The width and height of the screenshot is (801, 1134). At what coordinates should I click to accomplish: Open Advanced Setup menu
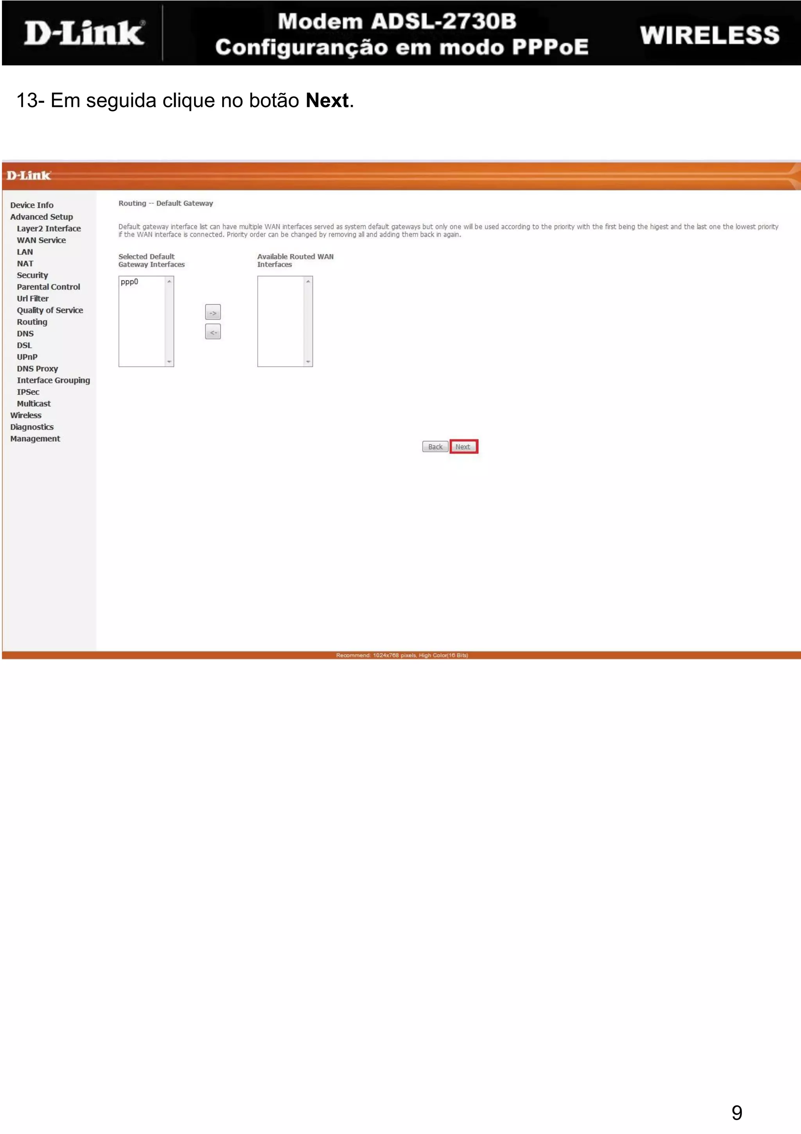coord(41,217)
